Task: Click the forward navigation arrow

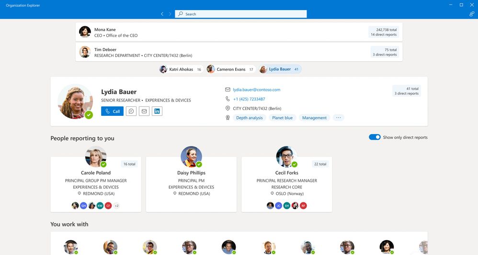Action: tap(170, 14)
